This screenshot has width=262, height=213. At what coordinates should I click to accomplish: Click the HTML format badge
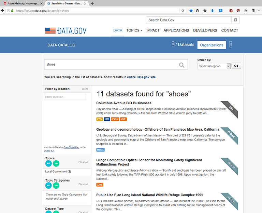[x=100, y=150]
